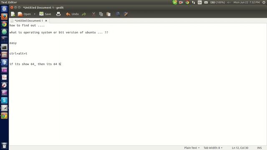
Task: Open Find and Replace tool icon
Action: coord(126,14)
